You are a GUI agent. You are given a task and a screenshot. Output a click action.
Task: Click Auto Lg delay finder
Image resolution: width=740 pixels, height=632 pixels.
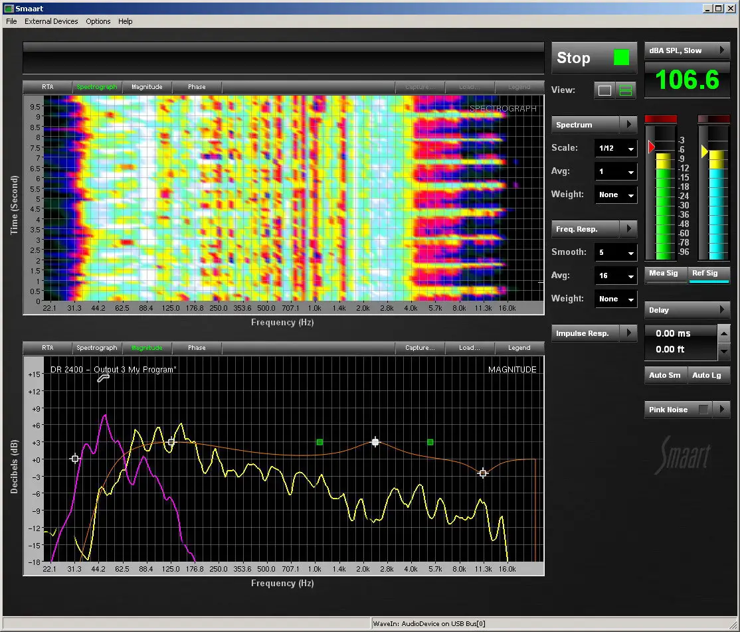click(708, 376)
